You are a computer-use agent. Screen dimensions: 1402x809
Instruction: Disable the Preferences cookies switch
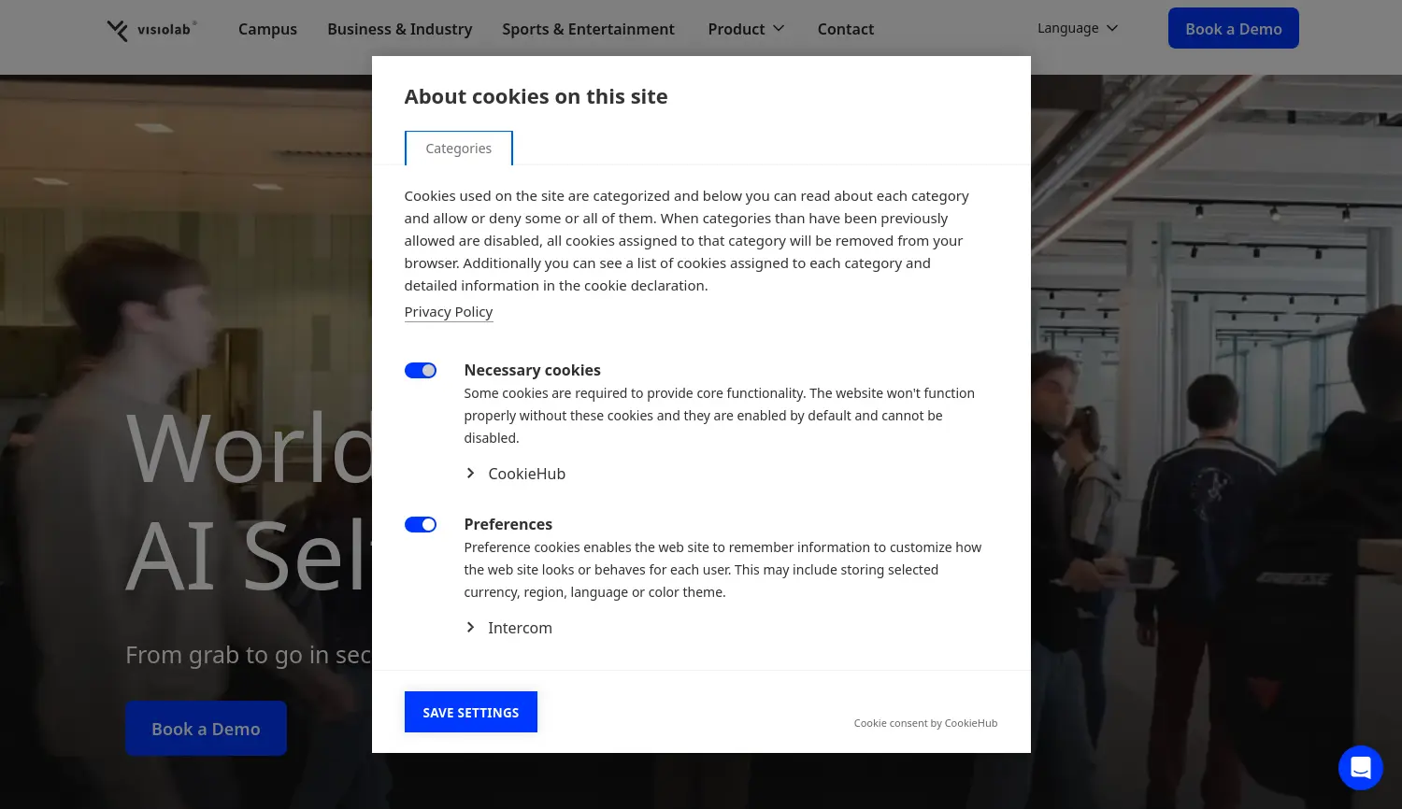[420, 525]
